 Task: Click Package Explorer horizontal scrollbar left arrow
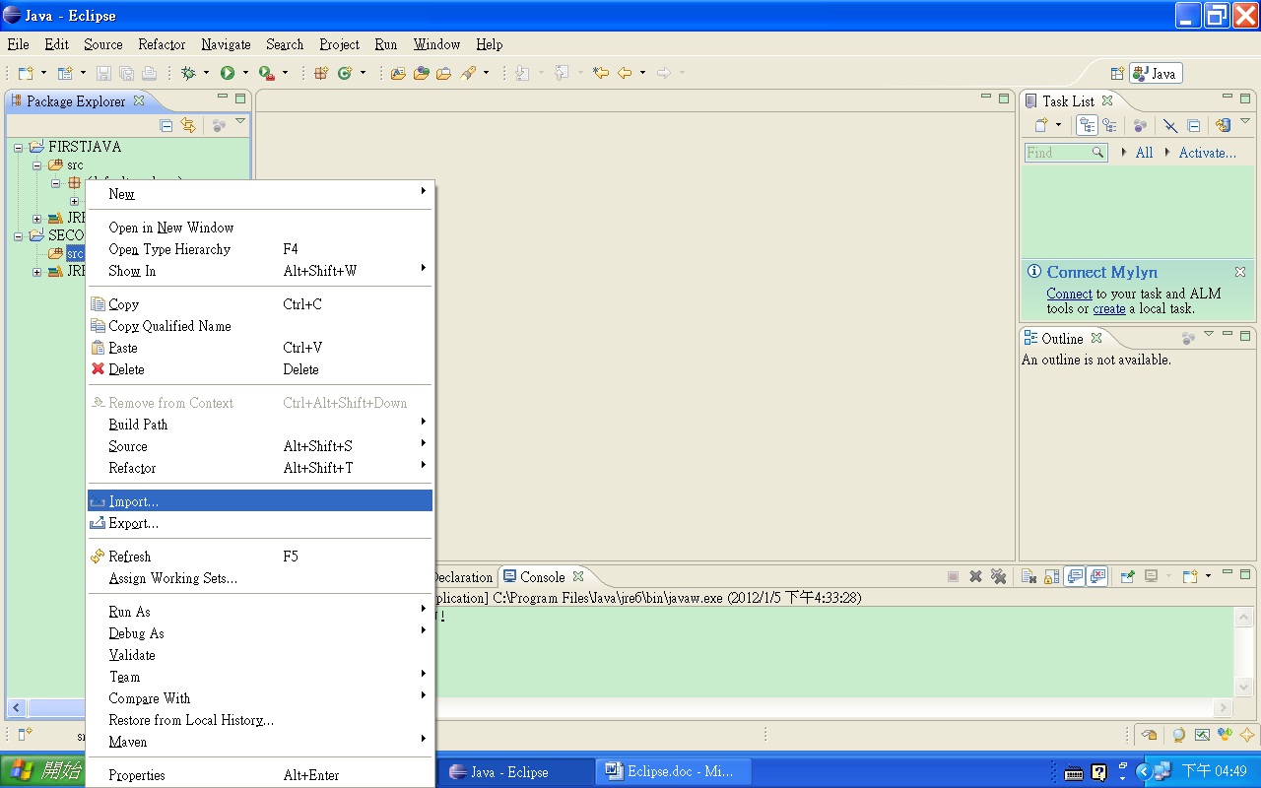(x=15, y=707)
